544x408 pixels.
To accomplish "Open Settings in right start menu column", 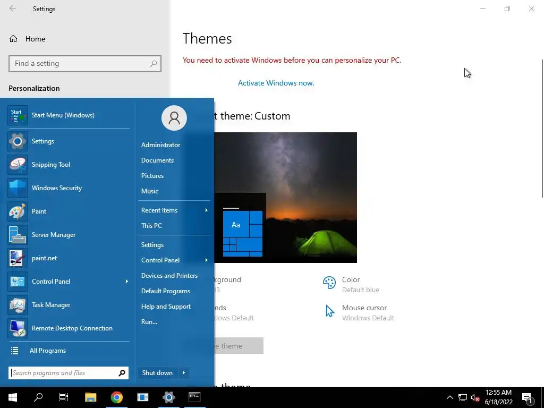I will (x=152, y=245).
